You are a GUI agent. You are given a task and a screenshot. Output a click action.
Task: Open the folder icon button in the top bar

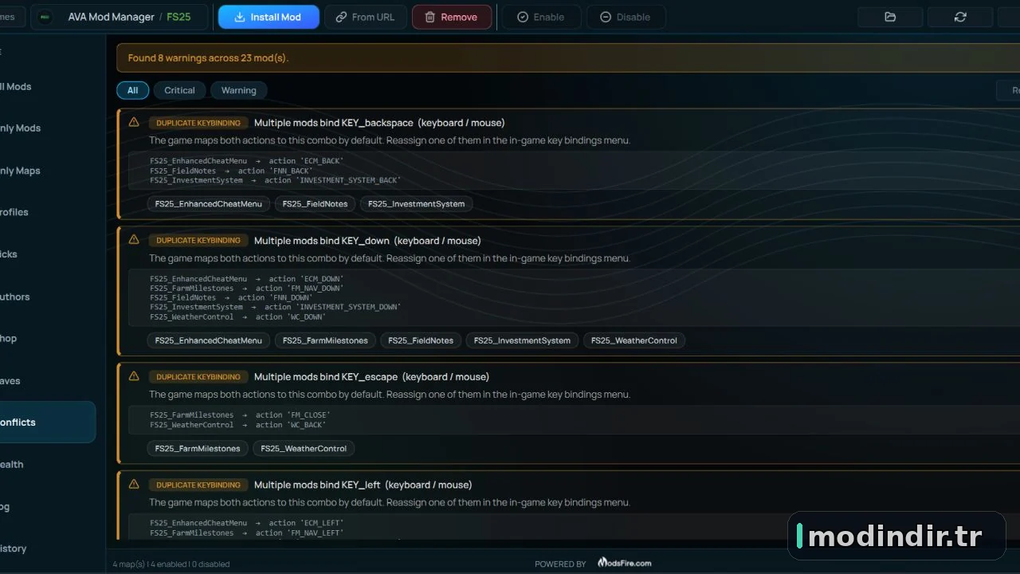[x=890, y=17]
